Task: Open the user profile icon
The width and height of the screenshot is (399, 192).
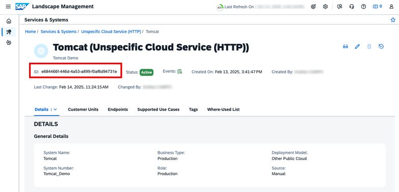Action: click(391, 7)
